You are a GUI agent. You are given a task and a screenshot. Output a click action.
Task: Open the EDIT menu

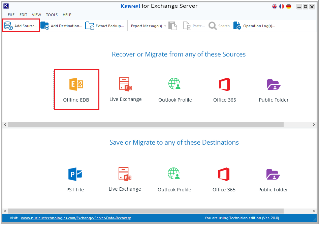(23, 15)
